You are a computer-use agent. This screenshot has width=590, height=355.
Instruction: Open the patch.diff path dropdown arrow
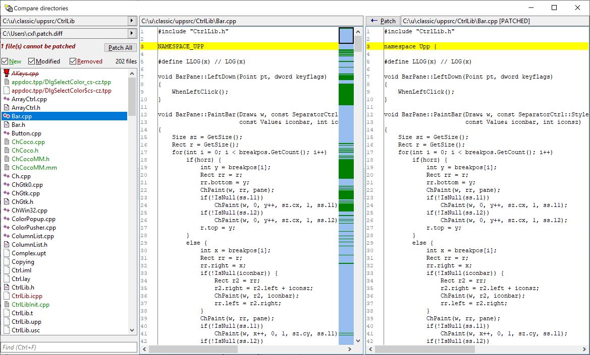click(x=132, y=33)
